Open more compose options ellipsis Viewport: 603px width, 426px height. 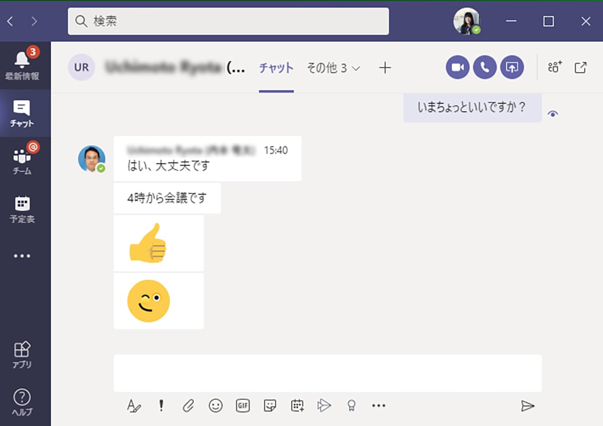[378, 405]
